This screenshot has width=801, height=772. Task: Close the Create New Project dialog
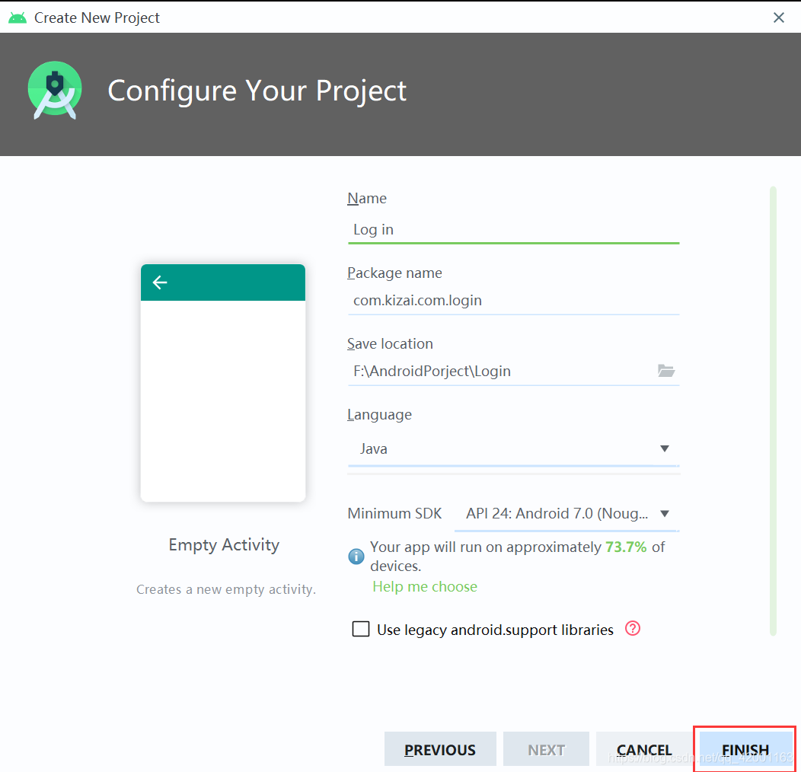(x=778, y=18)
